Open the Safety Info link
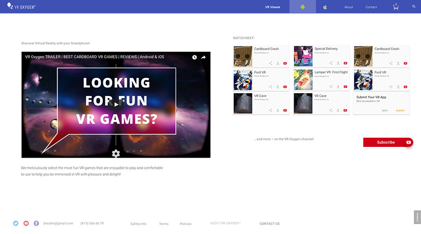The height and width of the screenshot is (234, 421). point(138,224)
